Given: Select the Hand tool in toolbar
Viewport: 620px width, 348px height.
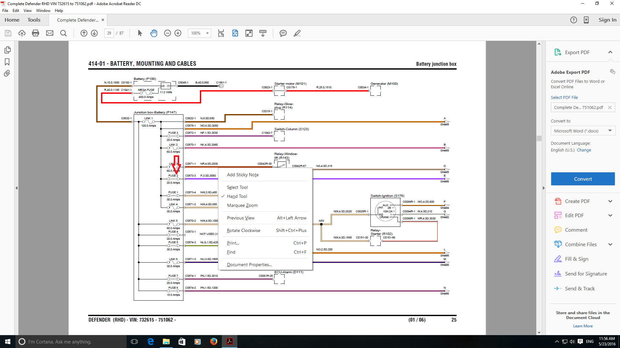Looking at the screenshot, I should click(x=154, y=33).
